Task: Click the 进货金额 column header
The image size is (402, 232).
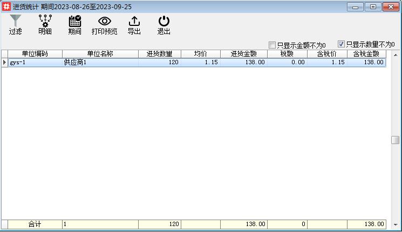Action: 243,54
